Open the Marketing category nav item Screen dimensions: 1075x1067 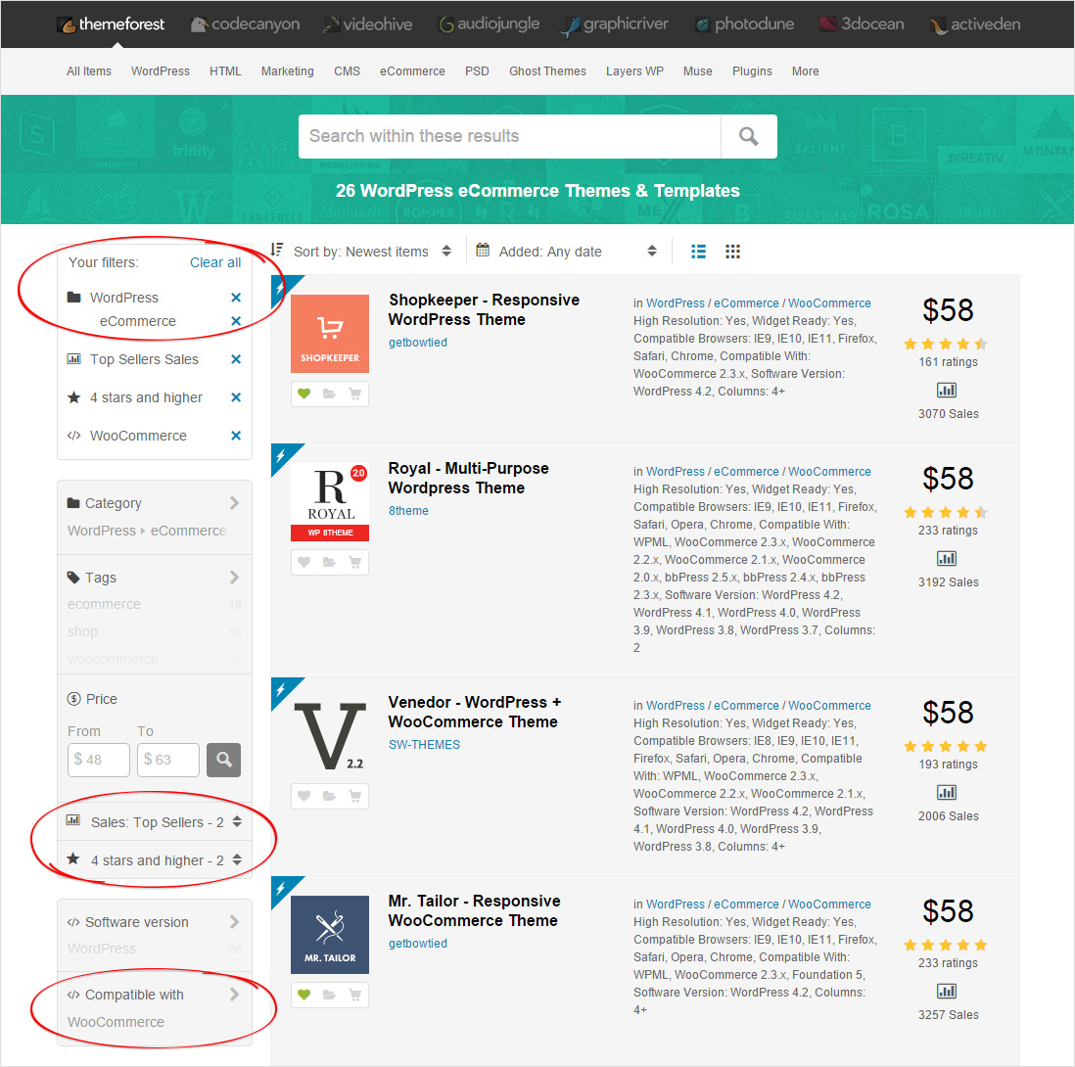[x=287, y=71]
